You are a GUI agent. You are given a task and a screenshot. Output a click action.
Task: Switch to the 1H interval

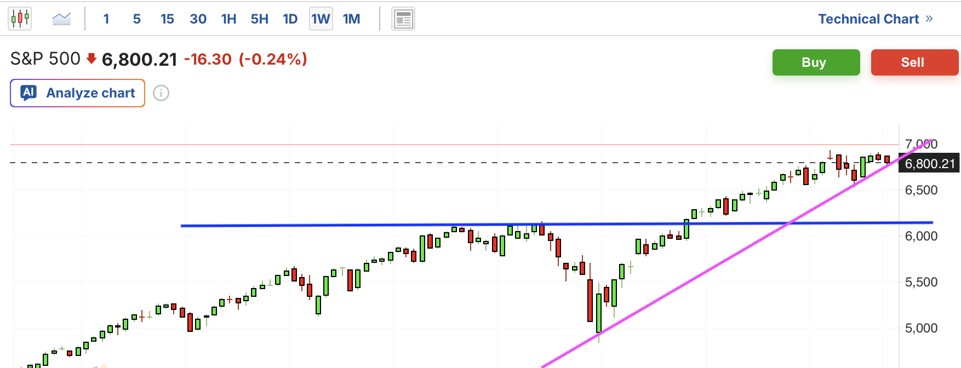point(228,19)
